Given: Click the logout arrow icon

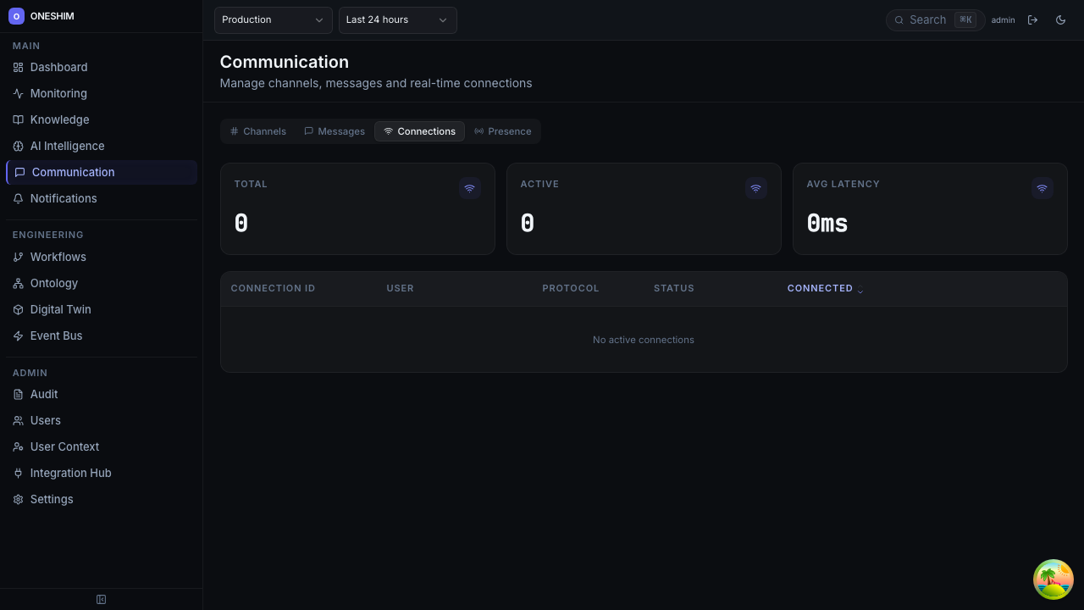Looking at the screenshot, I should coord(1032,19).
